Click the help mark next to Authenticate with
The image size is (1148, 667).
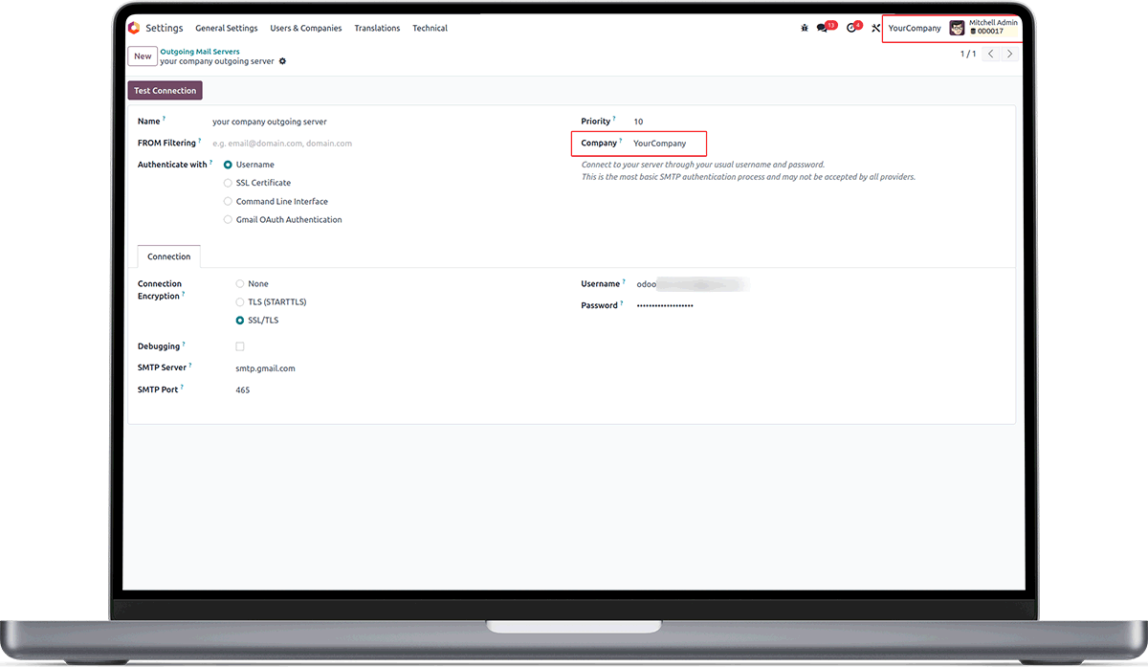click(x=211, y=163)
